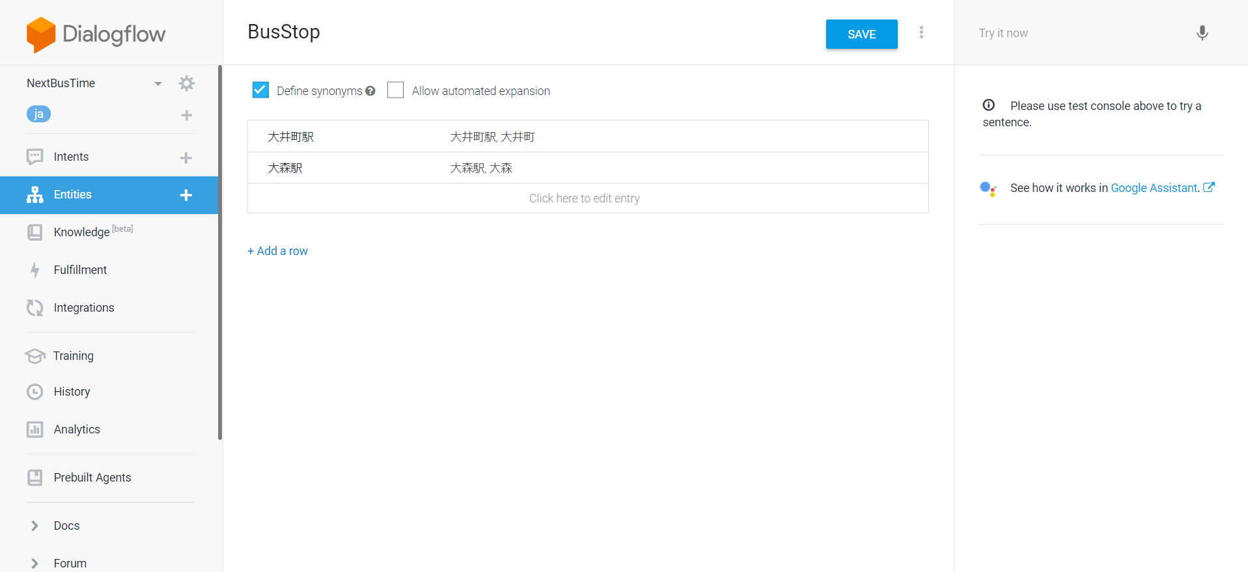Screen dimensions: 1248x572
Task: Enable Allow automated expansion checkbox
Action: pyautogui.click(x=395, y=90)
